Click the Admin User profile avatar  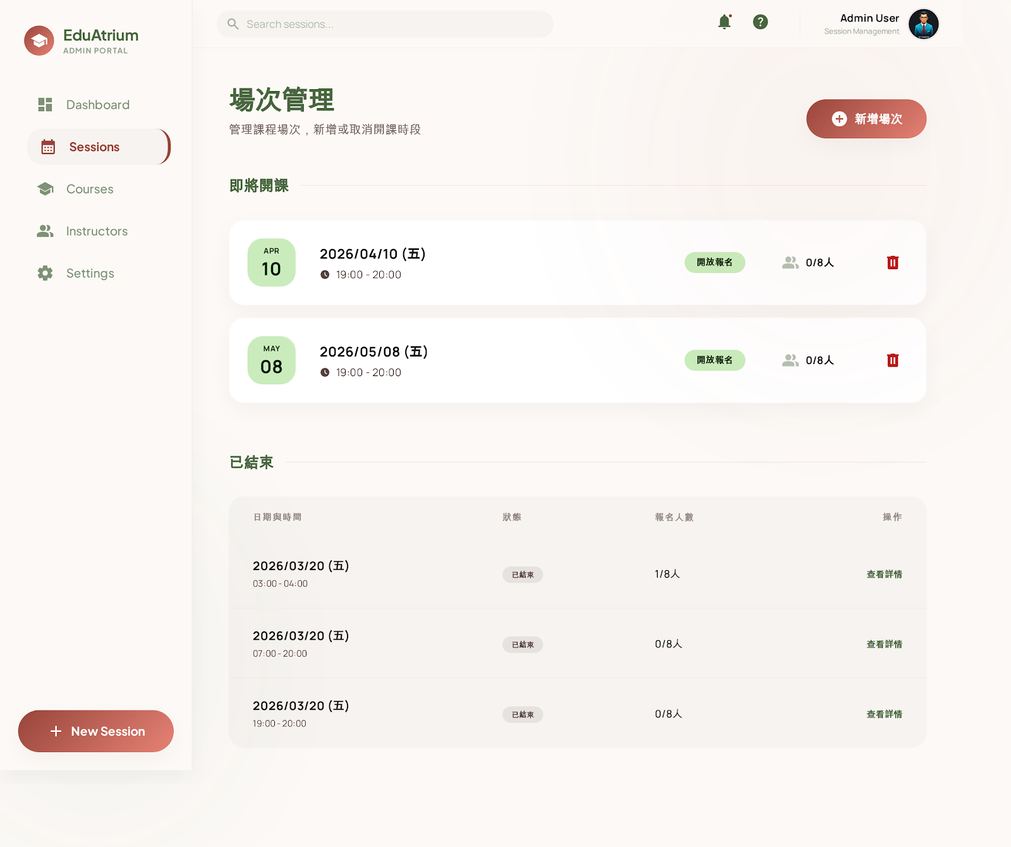[923, 24]
